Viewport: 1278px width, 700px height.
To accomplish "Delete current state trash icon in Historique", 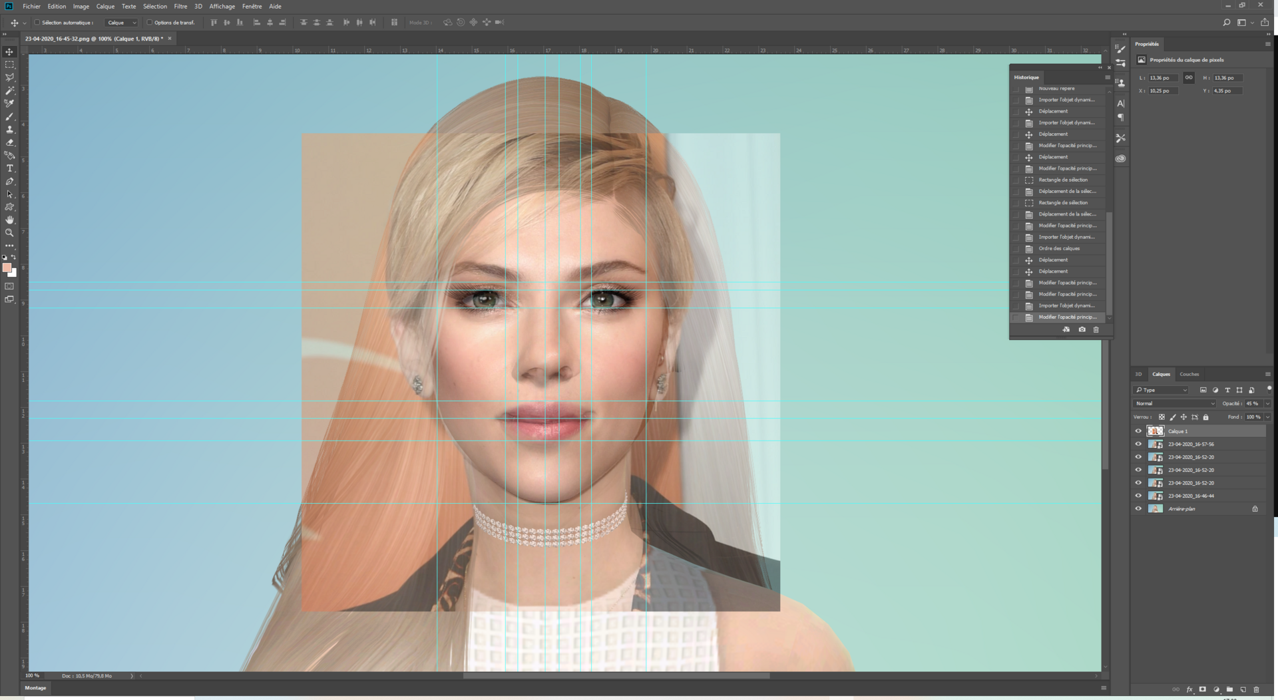I will pos(1096,329).
